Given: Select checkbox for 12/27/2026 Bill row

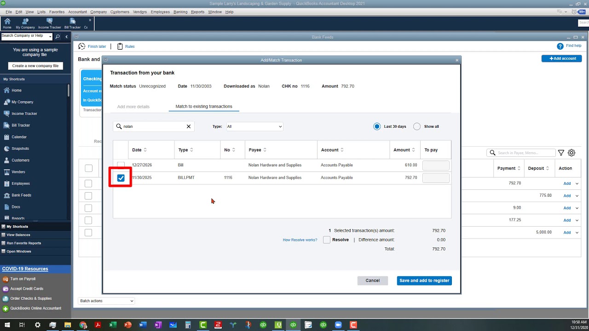Looking at the screenshot, I should point(121,165).
